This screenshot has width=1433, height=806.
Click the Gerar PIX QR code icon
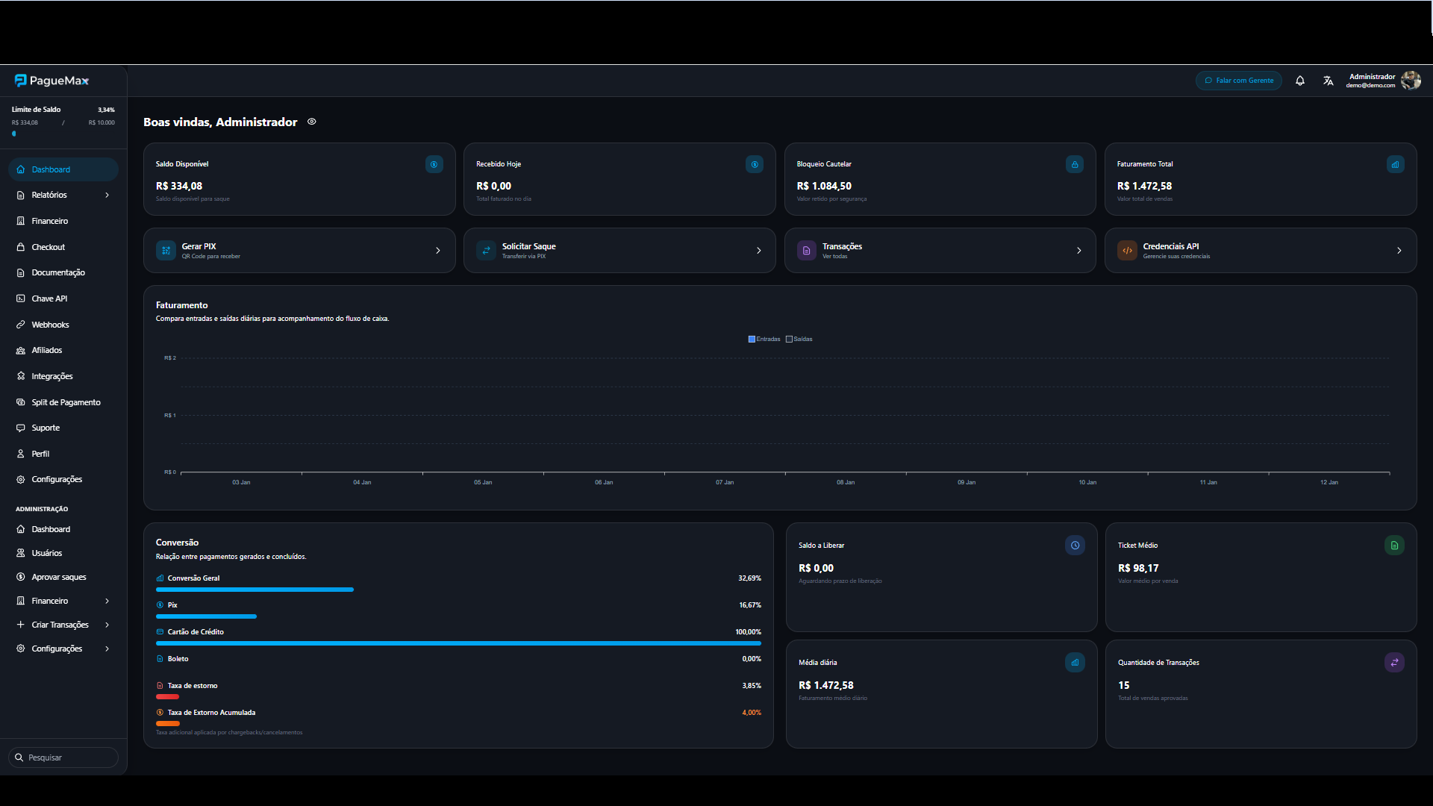pos(166,251)
